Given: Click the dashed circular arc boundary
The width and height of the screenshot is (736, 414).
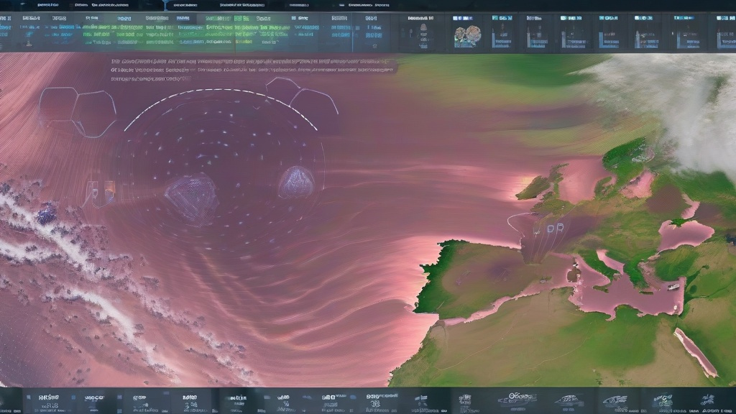Looking at the screenshot, I should [x=219, y=93].
